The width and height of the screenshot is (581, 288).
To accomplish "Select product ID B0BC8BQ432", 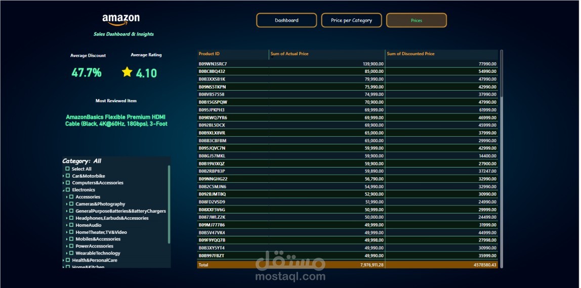I will (x=212, y=71).
